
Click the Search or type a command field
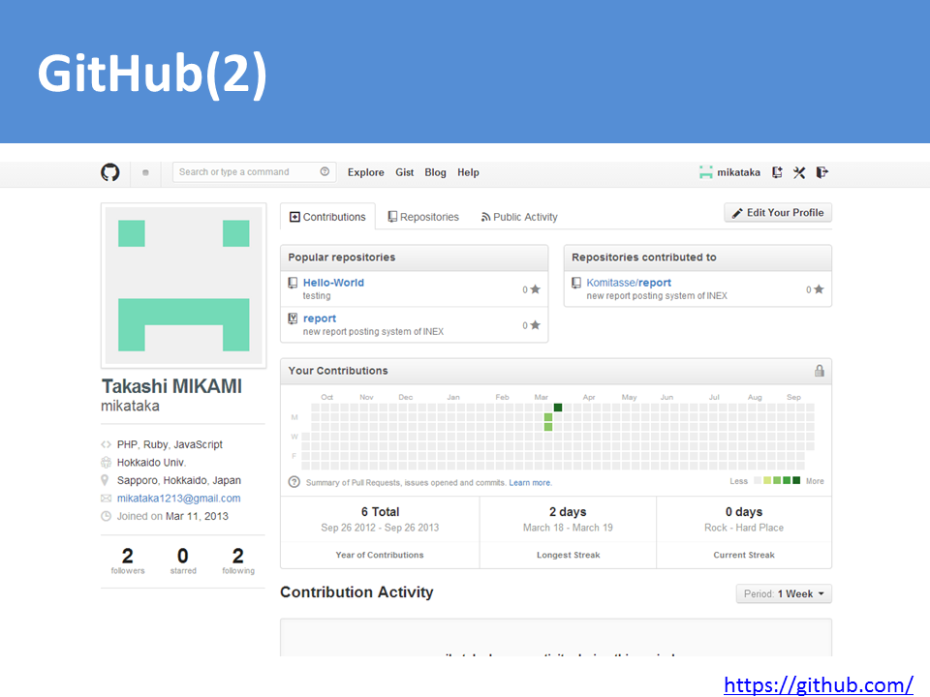[x=255, y=172]
